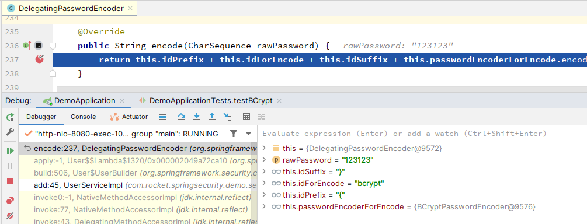Viewport: 587px width, 224px height.
Task: Click the dark square gutter icon on line 236
Action: [x=38, y=45]
